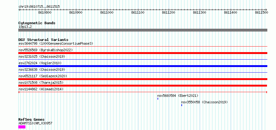Click the thick red bar under nsv5526569

pos(143,53)
